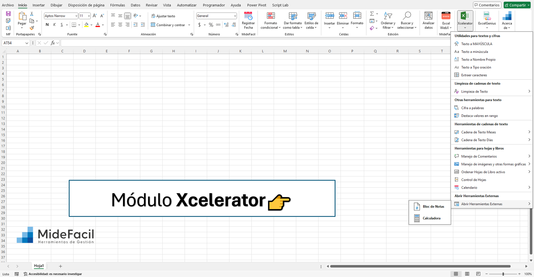Click into the formula bar field
The image size is (534, 277).
click(x=255, y=43)
